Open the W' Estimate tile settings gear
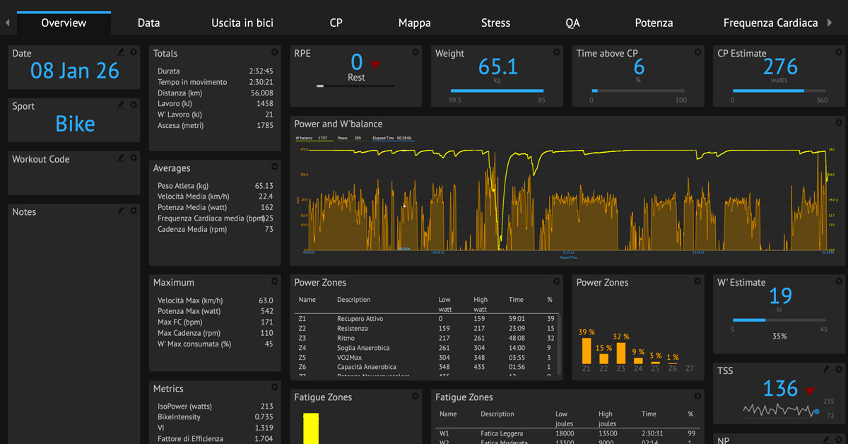848x444 pixels. (839, 281)
